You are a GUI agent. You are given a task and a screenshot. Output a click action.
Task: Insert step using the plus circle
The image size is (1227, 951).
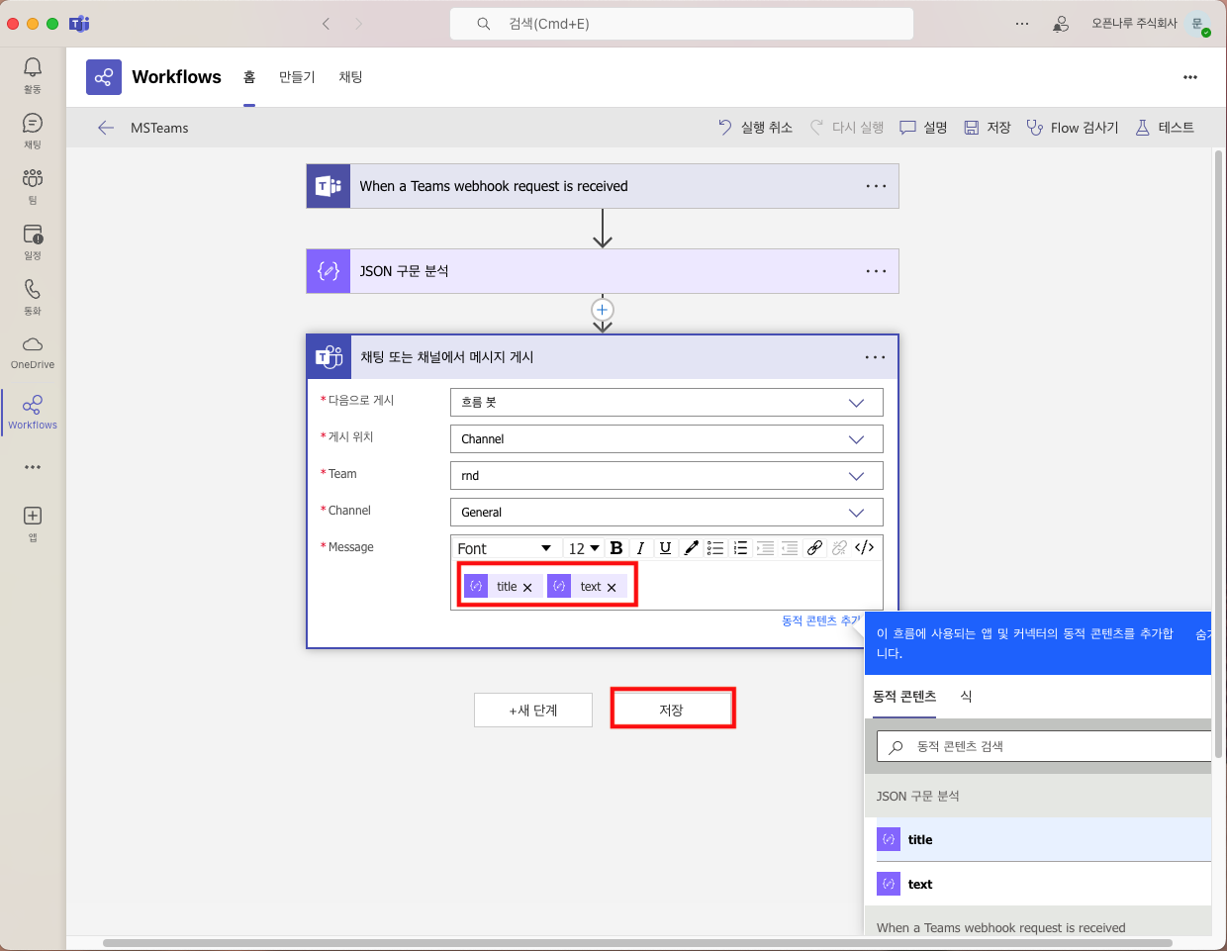(x=603, y=310)
